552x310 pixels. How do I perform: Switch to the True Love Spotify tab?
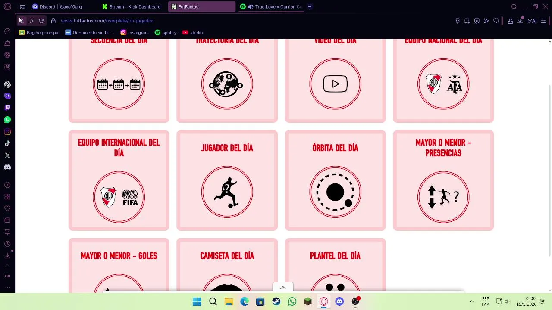point(271,7)
